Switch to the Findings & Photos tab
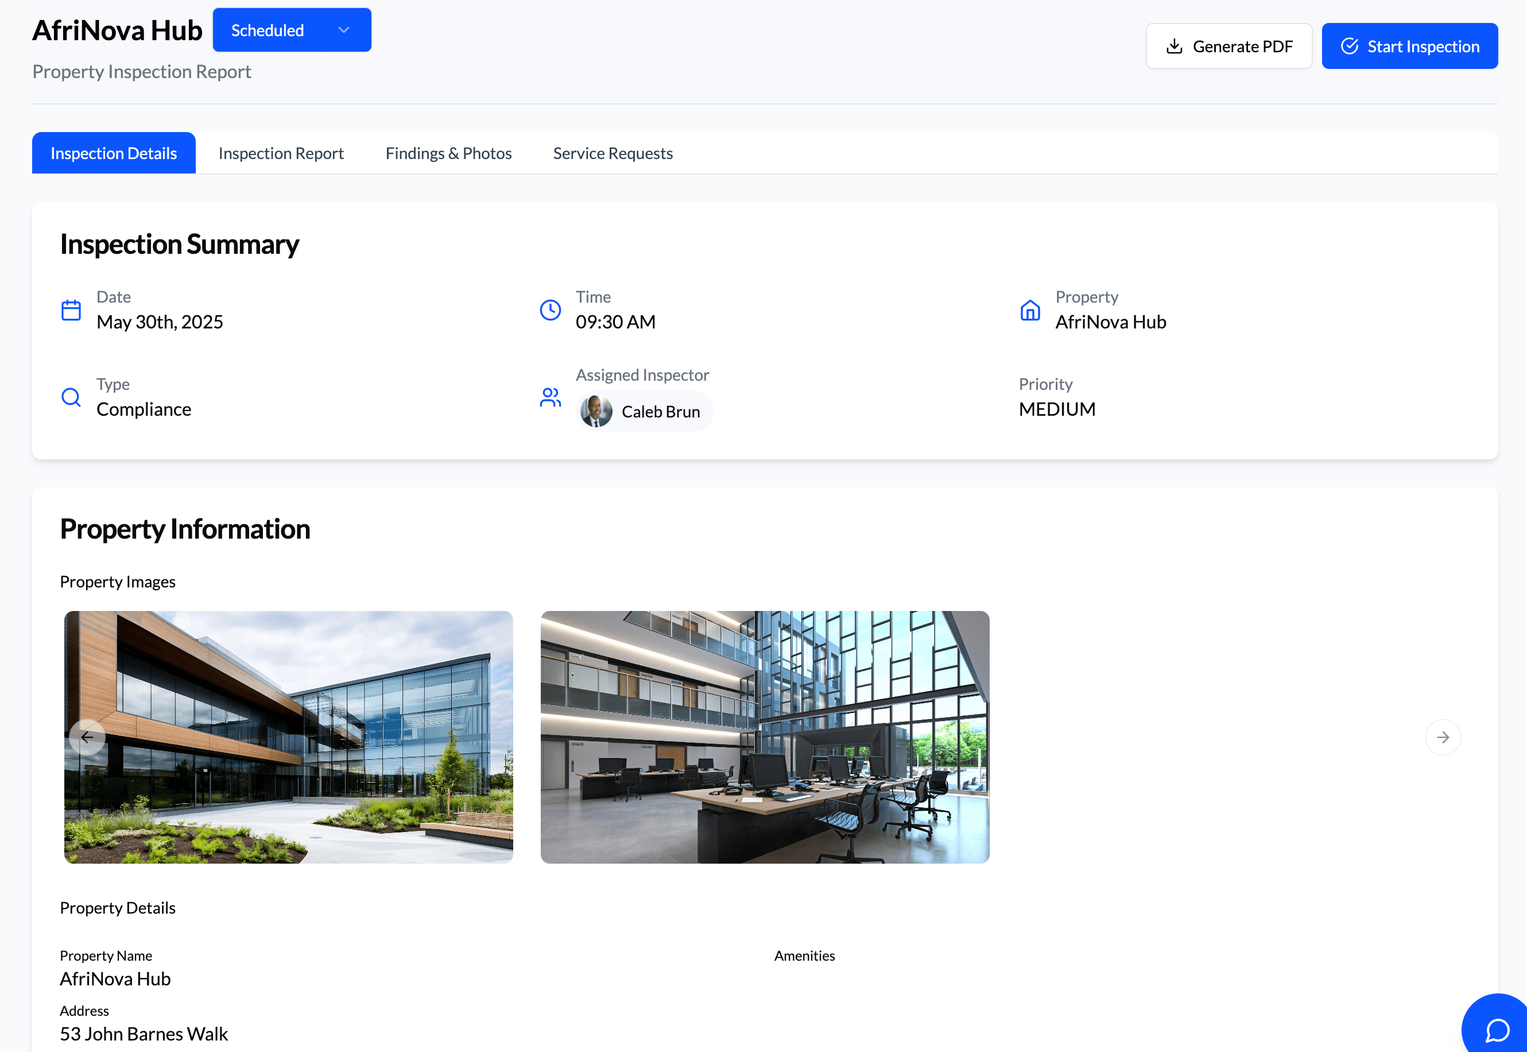Image resolution: width=1527 pixels, height=1052 pixels. pyautogui.click(x=448, y=152)
